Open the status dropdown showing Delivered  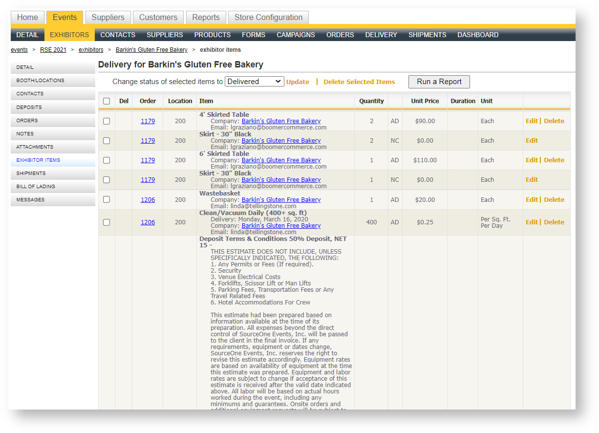[x=254, y=82]
